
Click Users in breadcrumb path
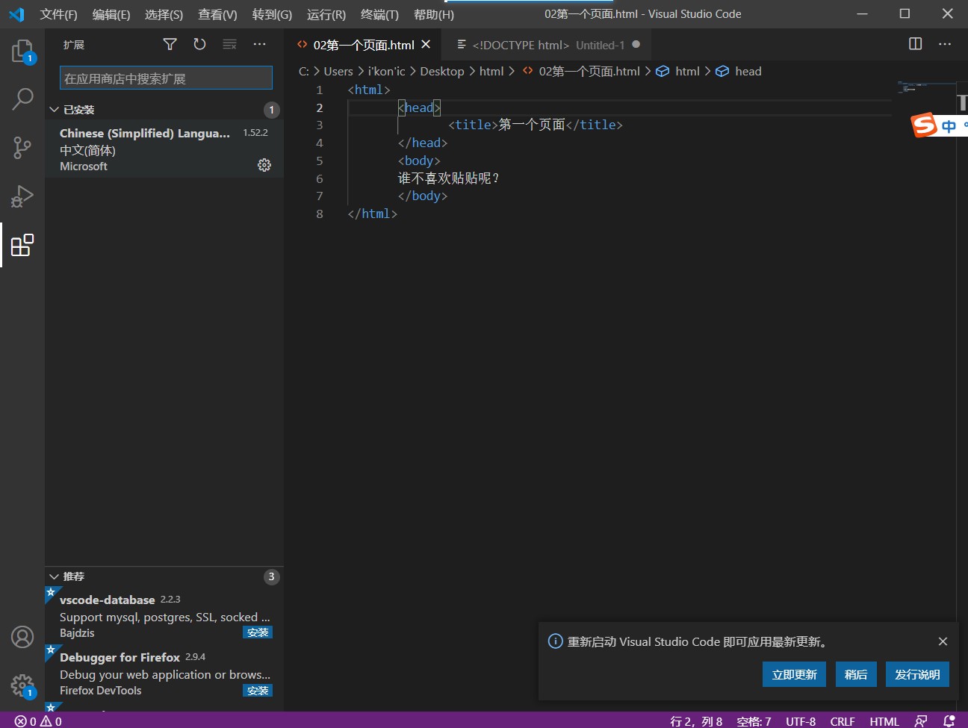point(338,71)
